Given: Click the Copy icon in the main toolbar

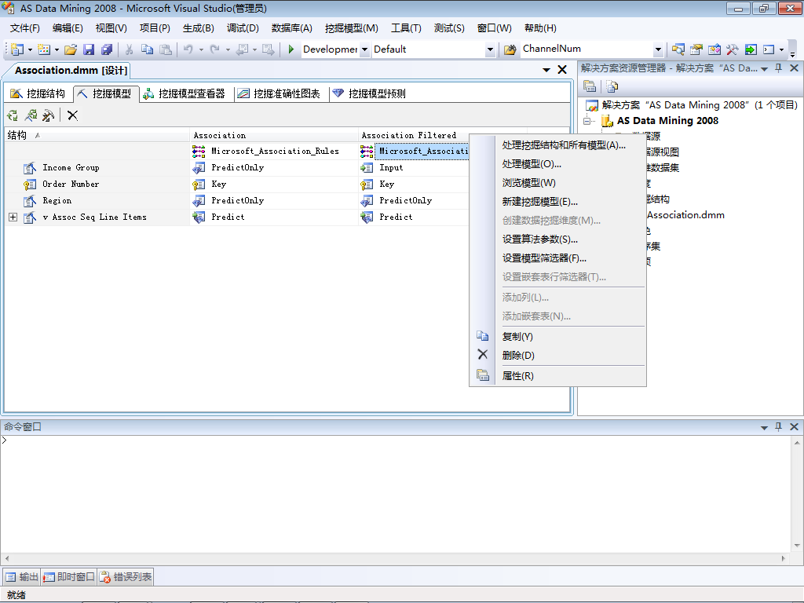Looking at the screenshot, I should point(147,49).
